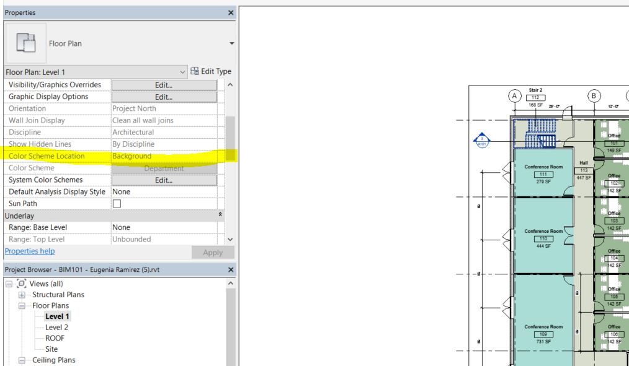Image resolution: width=629 pixels, height=366 pixels.
Task: Edit the Visibility/Graphics Overrides settings
Action: 163,84
